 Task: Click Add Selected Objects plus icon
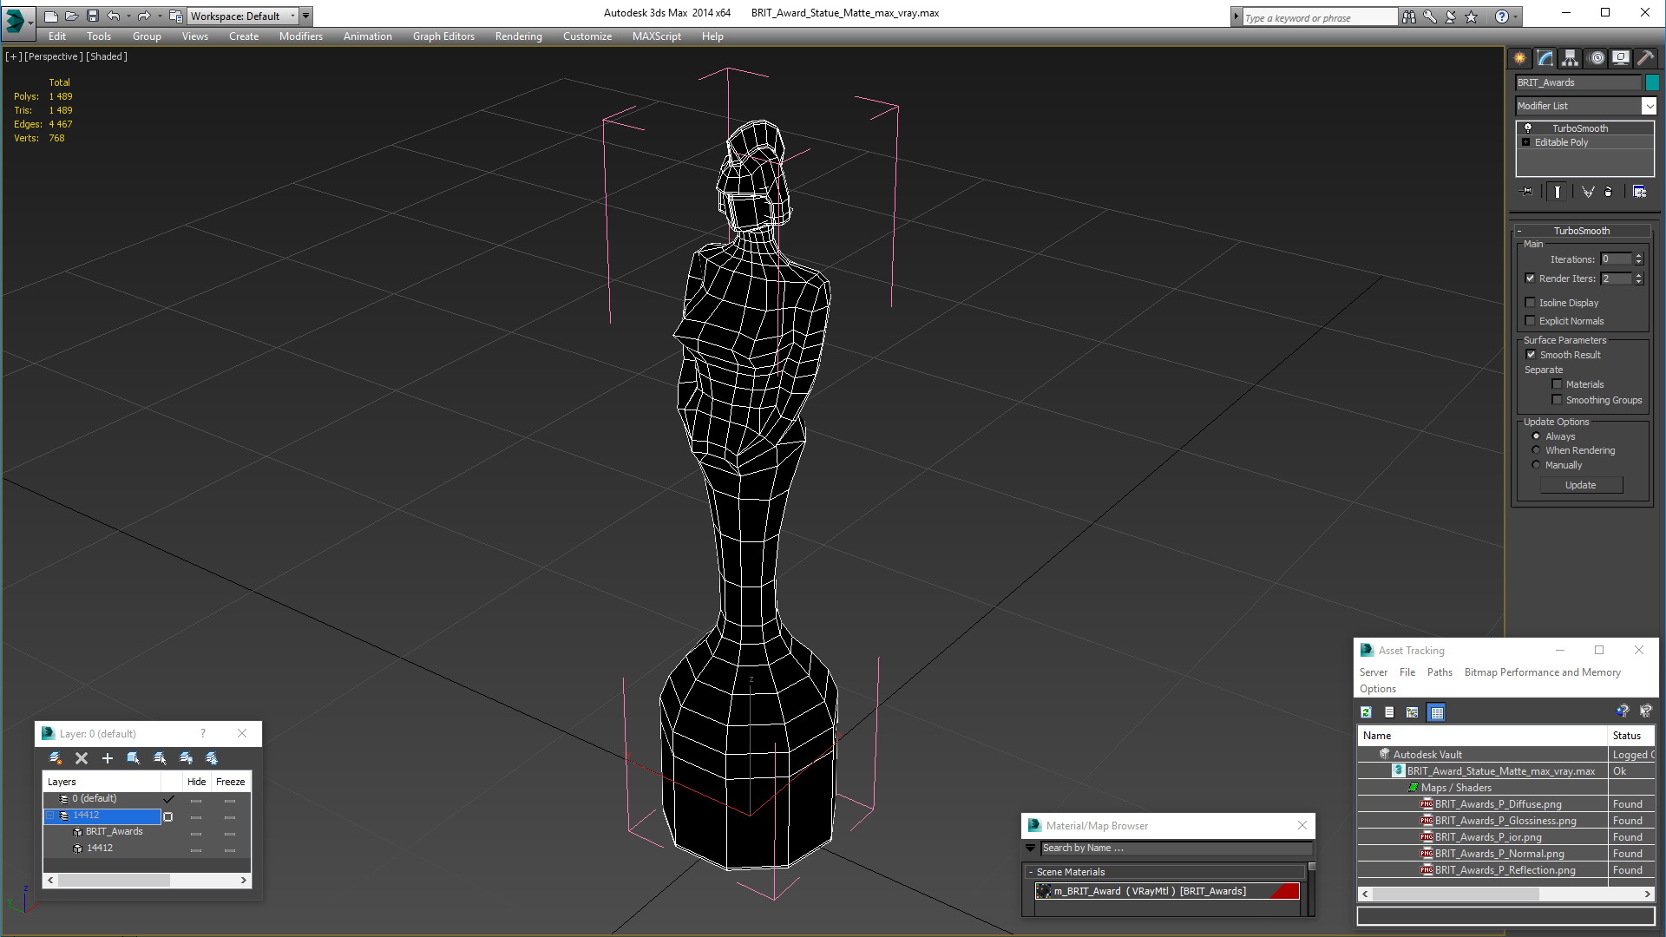[108, 758]
